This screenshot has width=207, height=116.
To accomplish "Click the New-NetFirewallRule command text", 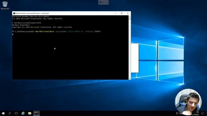I will coord(45,32).
